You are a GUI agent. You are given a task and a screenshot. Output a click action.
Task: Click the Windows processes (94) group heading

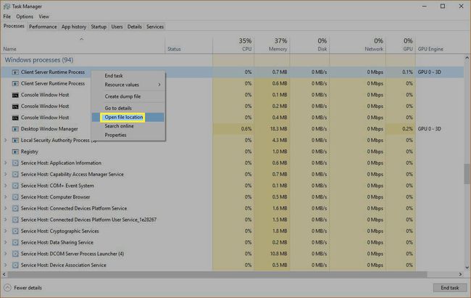click(39, 60)
